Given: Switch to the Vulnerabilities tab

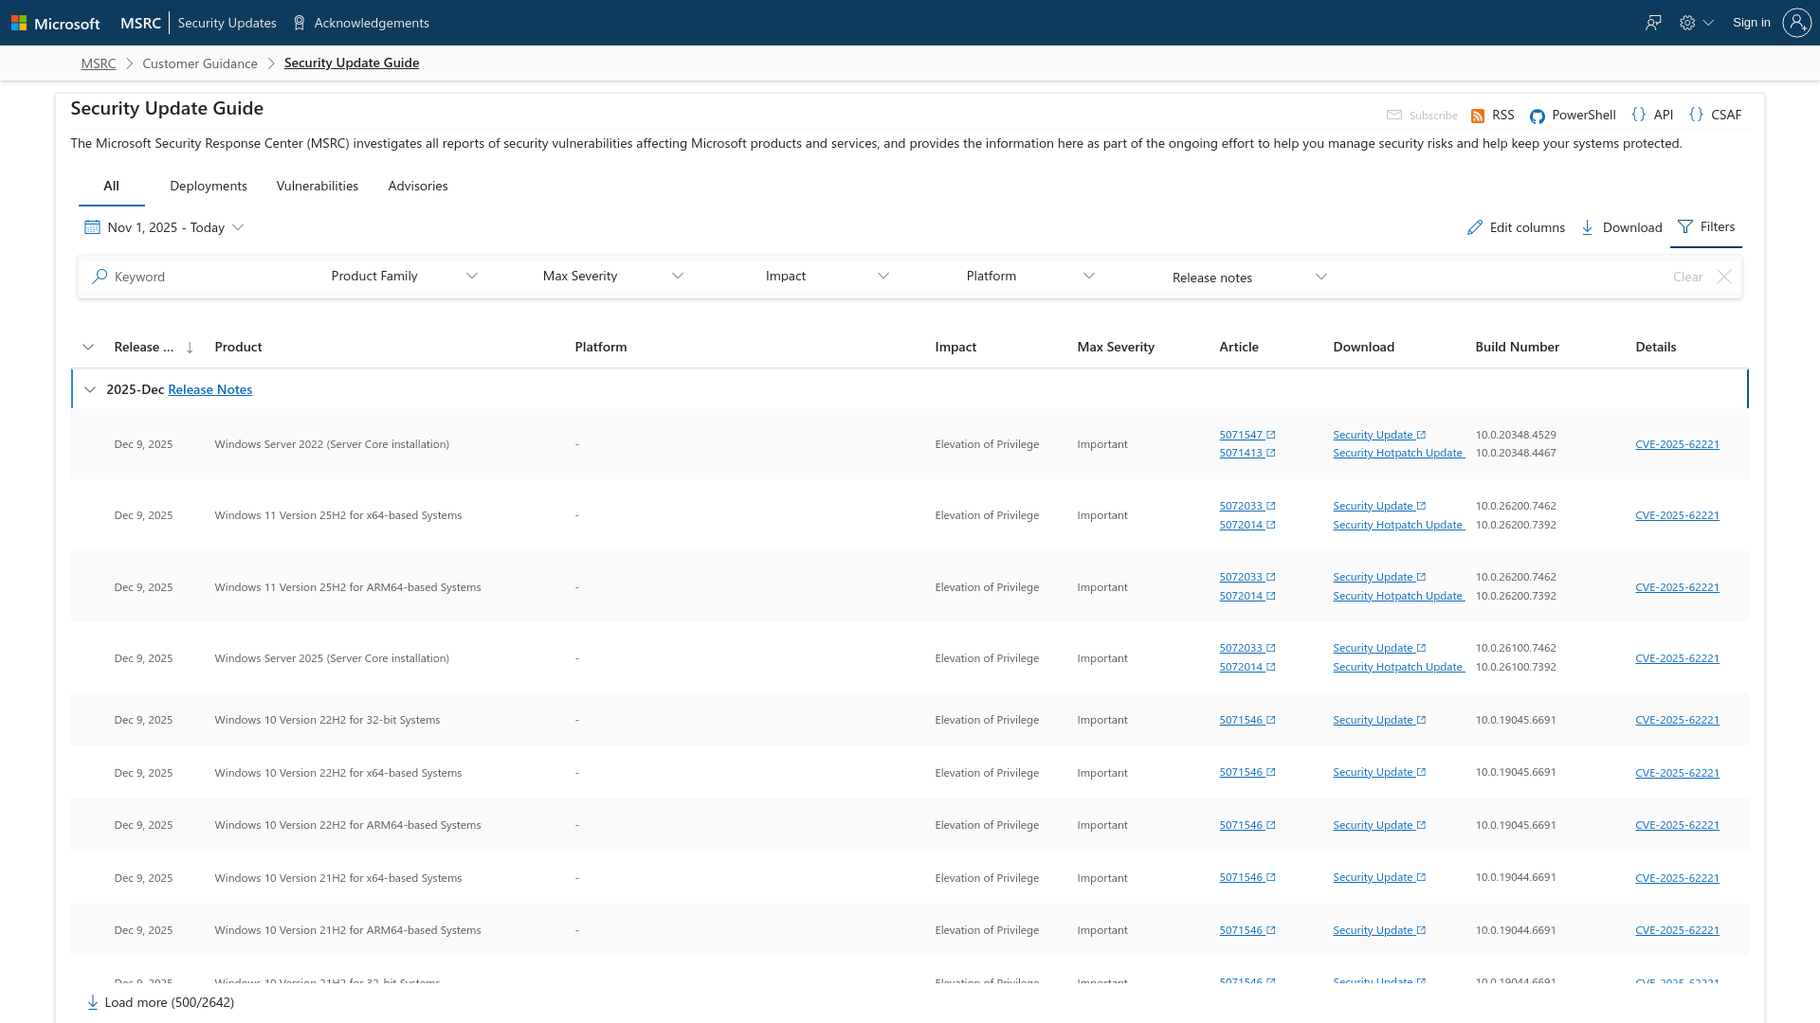Looking at the screenshot, I should [317, 186].
